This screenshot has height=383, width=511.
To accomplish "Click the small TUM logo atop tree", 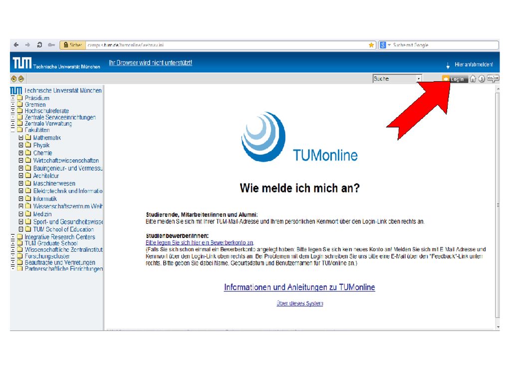I will point(16,91).
